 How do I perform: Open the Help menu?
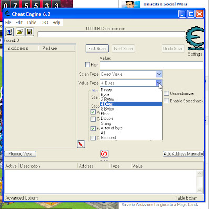click(x=56, y=23)
